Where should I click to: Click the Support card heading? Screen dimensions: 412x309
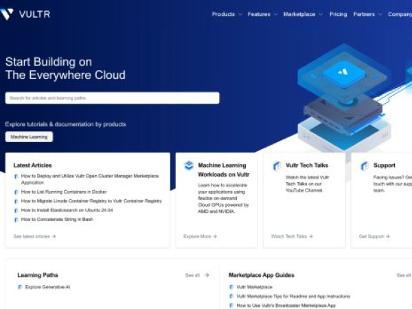[385, 165]
